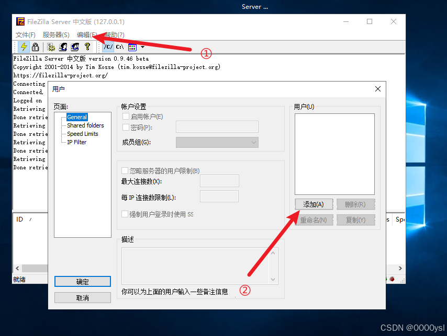This screenshot has width=447, height=336.
Task: Open the 服务器(S) menu
Action: point(56,34)
